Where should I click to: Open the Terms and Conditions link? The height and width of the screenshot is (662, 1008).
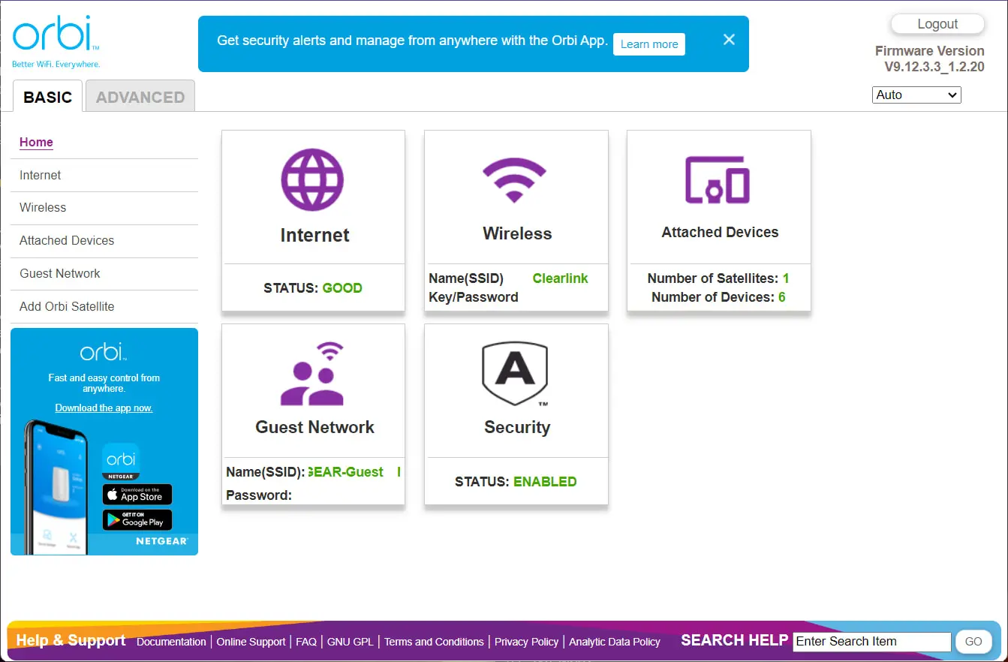[x=434, y=642]
